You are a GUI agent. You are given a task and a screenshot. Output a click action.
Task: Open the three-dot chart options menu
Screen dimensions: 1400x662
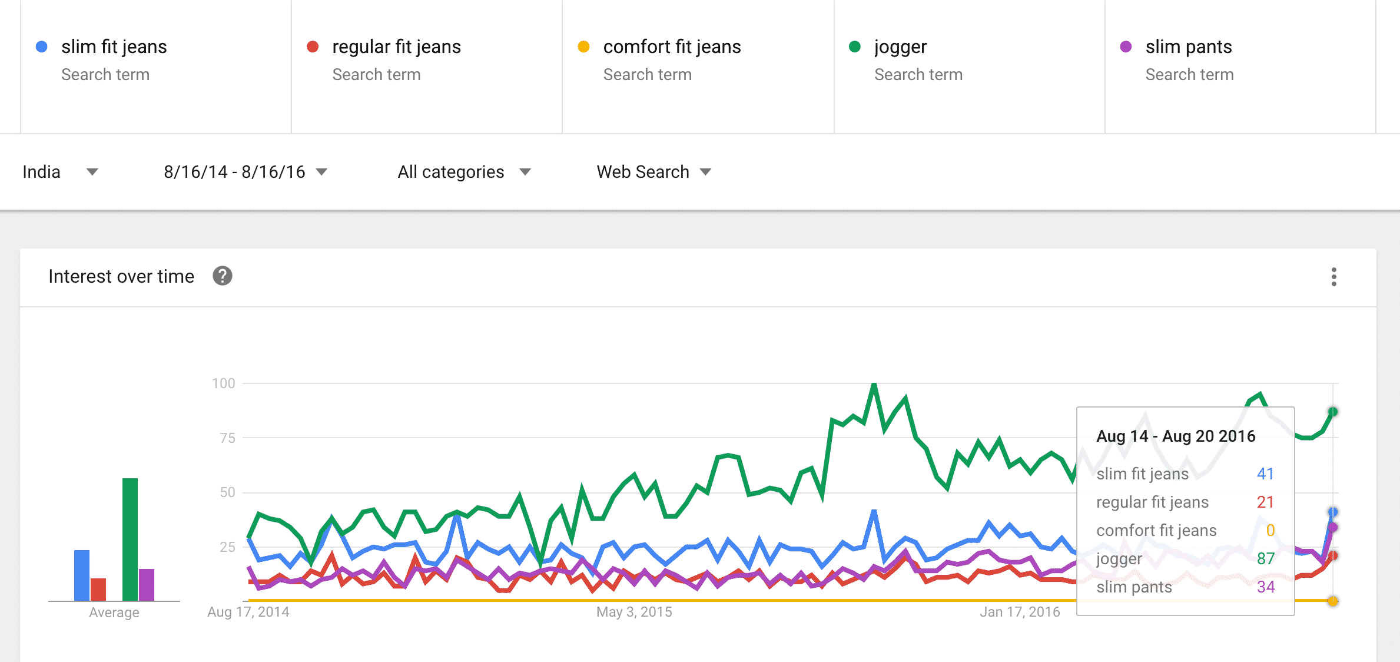pos(1333,277)
